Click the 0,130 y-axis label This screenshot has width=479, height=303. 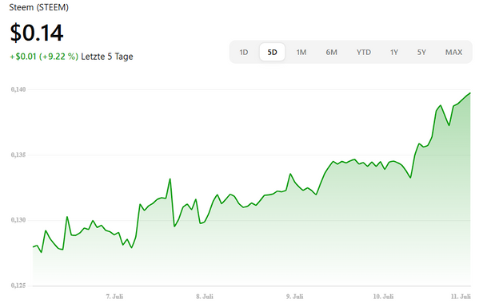pyautogui.click(x=18, y=220)
